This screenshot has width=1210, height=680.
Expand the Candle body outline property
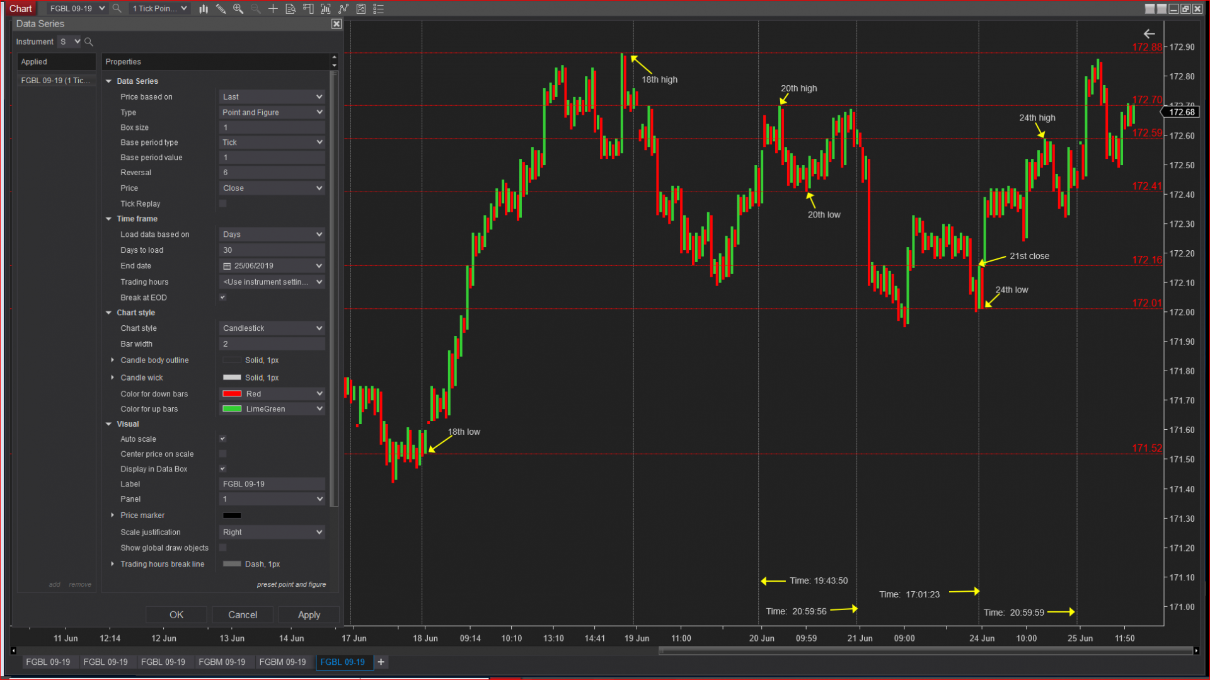tap(113, 360)
